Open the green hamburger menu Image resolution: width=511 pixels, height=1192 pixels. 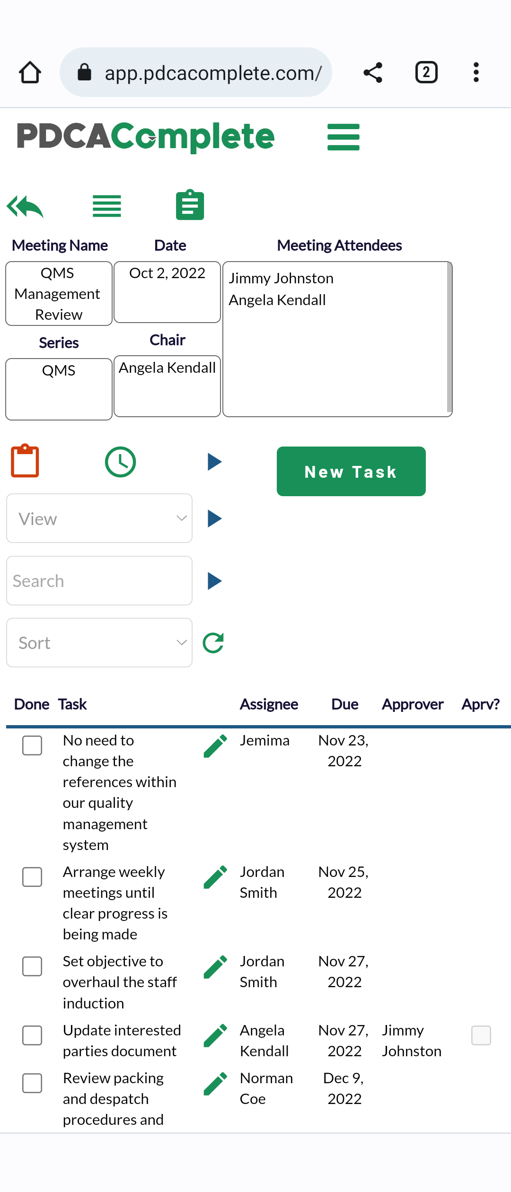coord(344,137)
